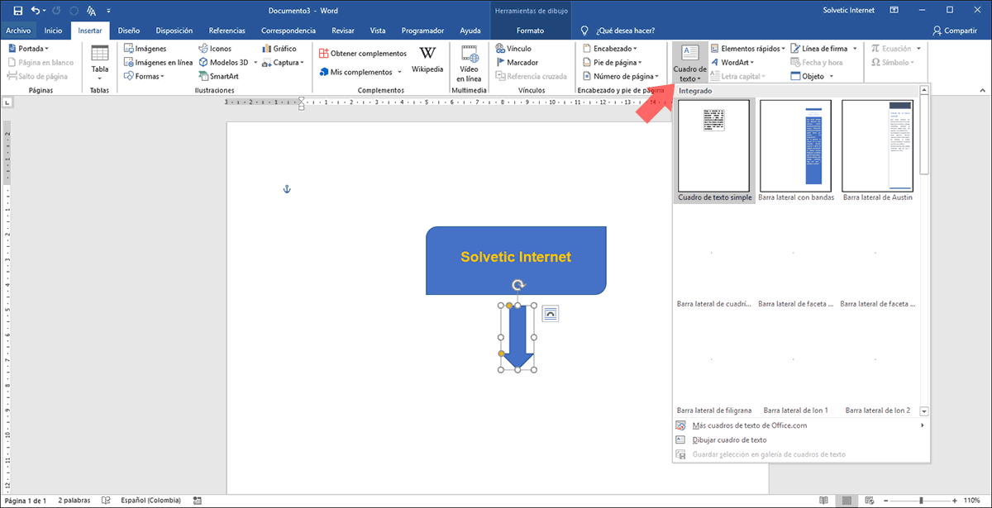Image resolution: width=992 pixels, height=508 pixels.
Task: Insert an online video
Action: (469, 62)
